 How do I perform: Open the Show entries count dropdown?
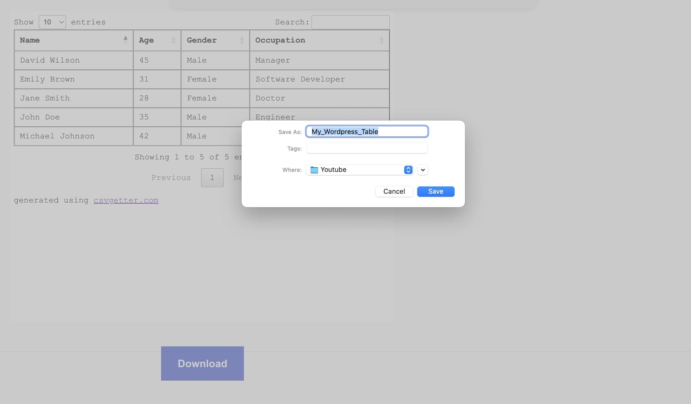pos(52,22)
